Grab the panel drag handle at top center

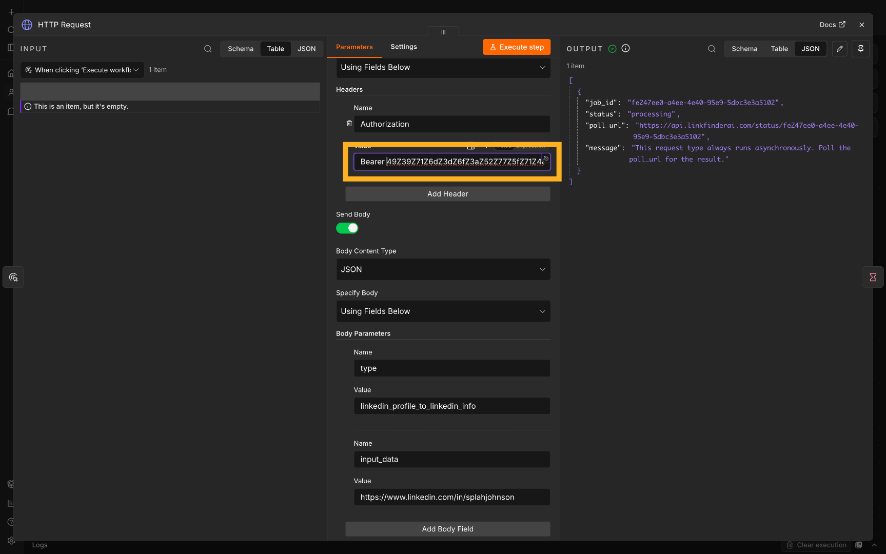[443, 32]
